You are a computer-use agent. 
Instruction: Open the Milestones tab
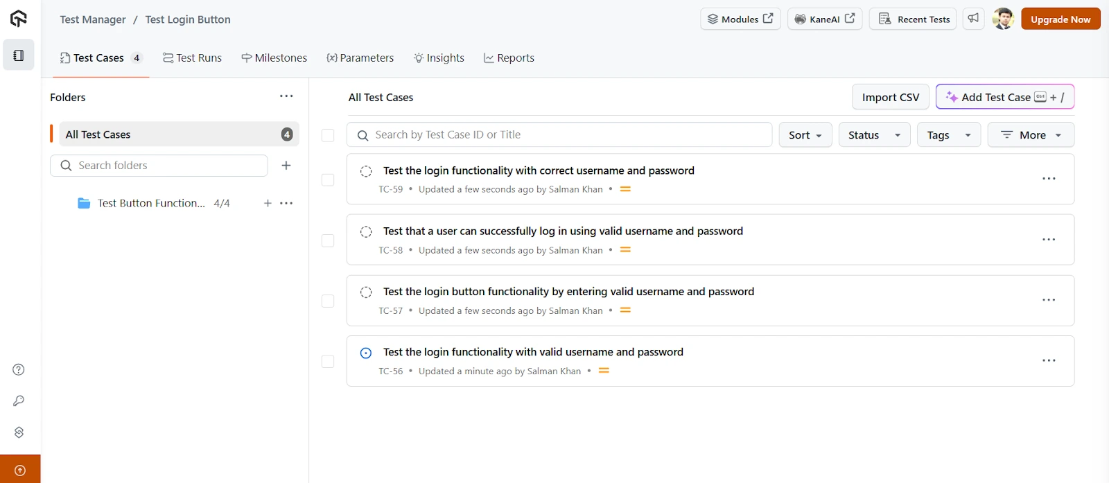click(274, 58)
